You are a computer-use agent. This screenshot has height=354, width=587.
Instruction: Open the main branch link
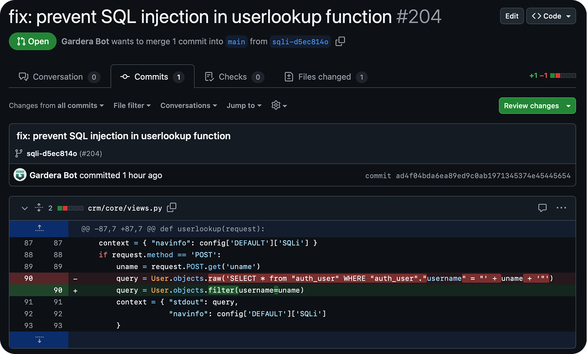(236, 42)
